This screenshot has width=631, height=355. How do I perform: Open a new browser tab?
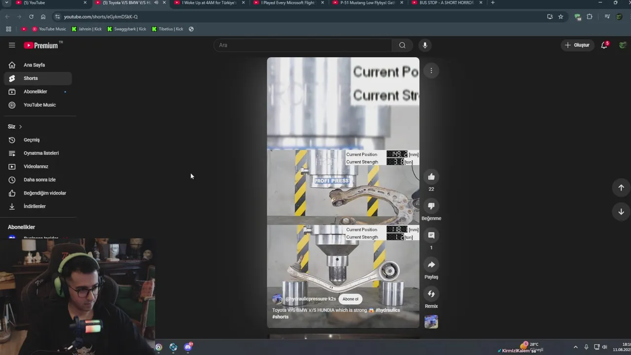(x=492, y=2)
